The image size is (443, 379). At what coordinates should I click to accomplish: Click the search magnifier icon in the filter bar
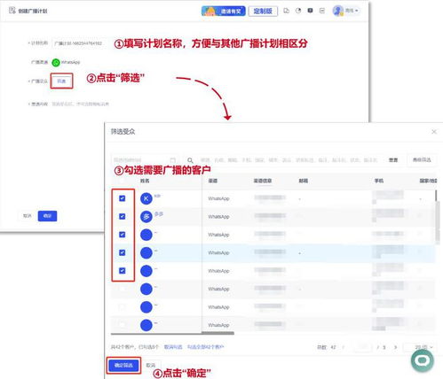(x=190, y=160)
